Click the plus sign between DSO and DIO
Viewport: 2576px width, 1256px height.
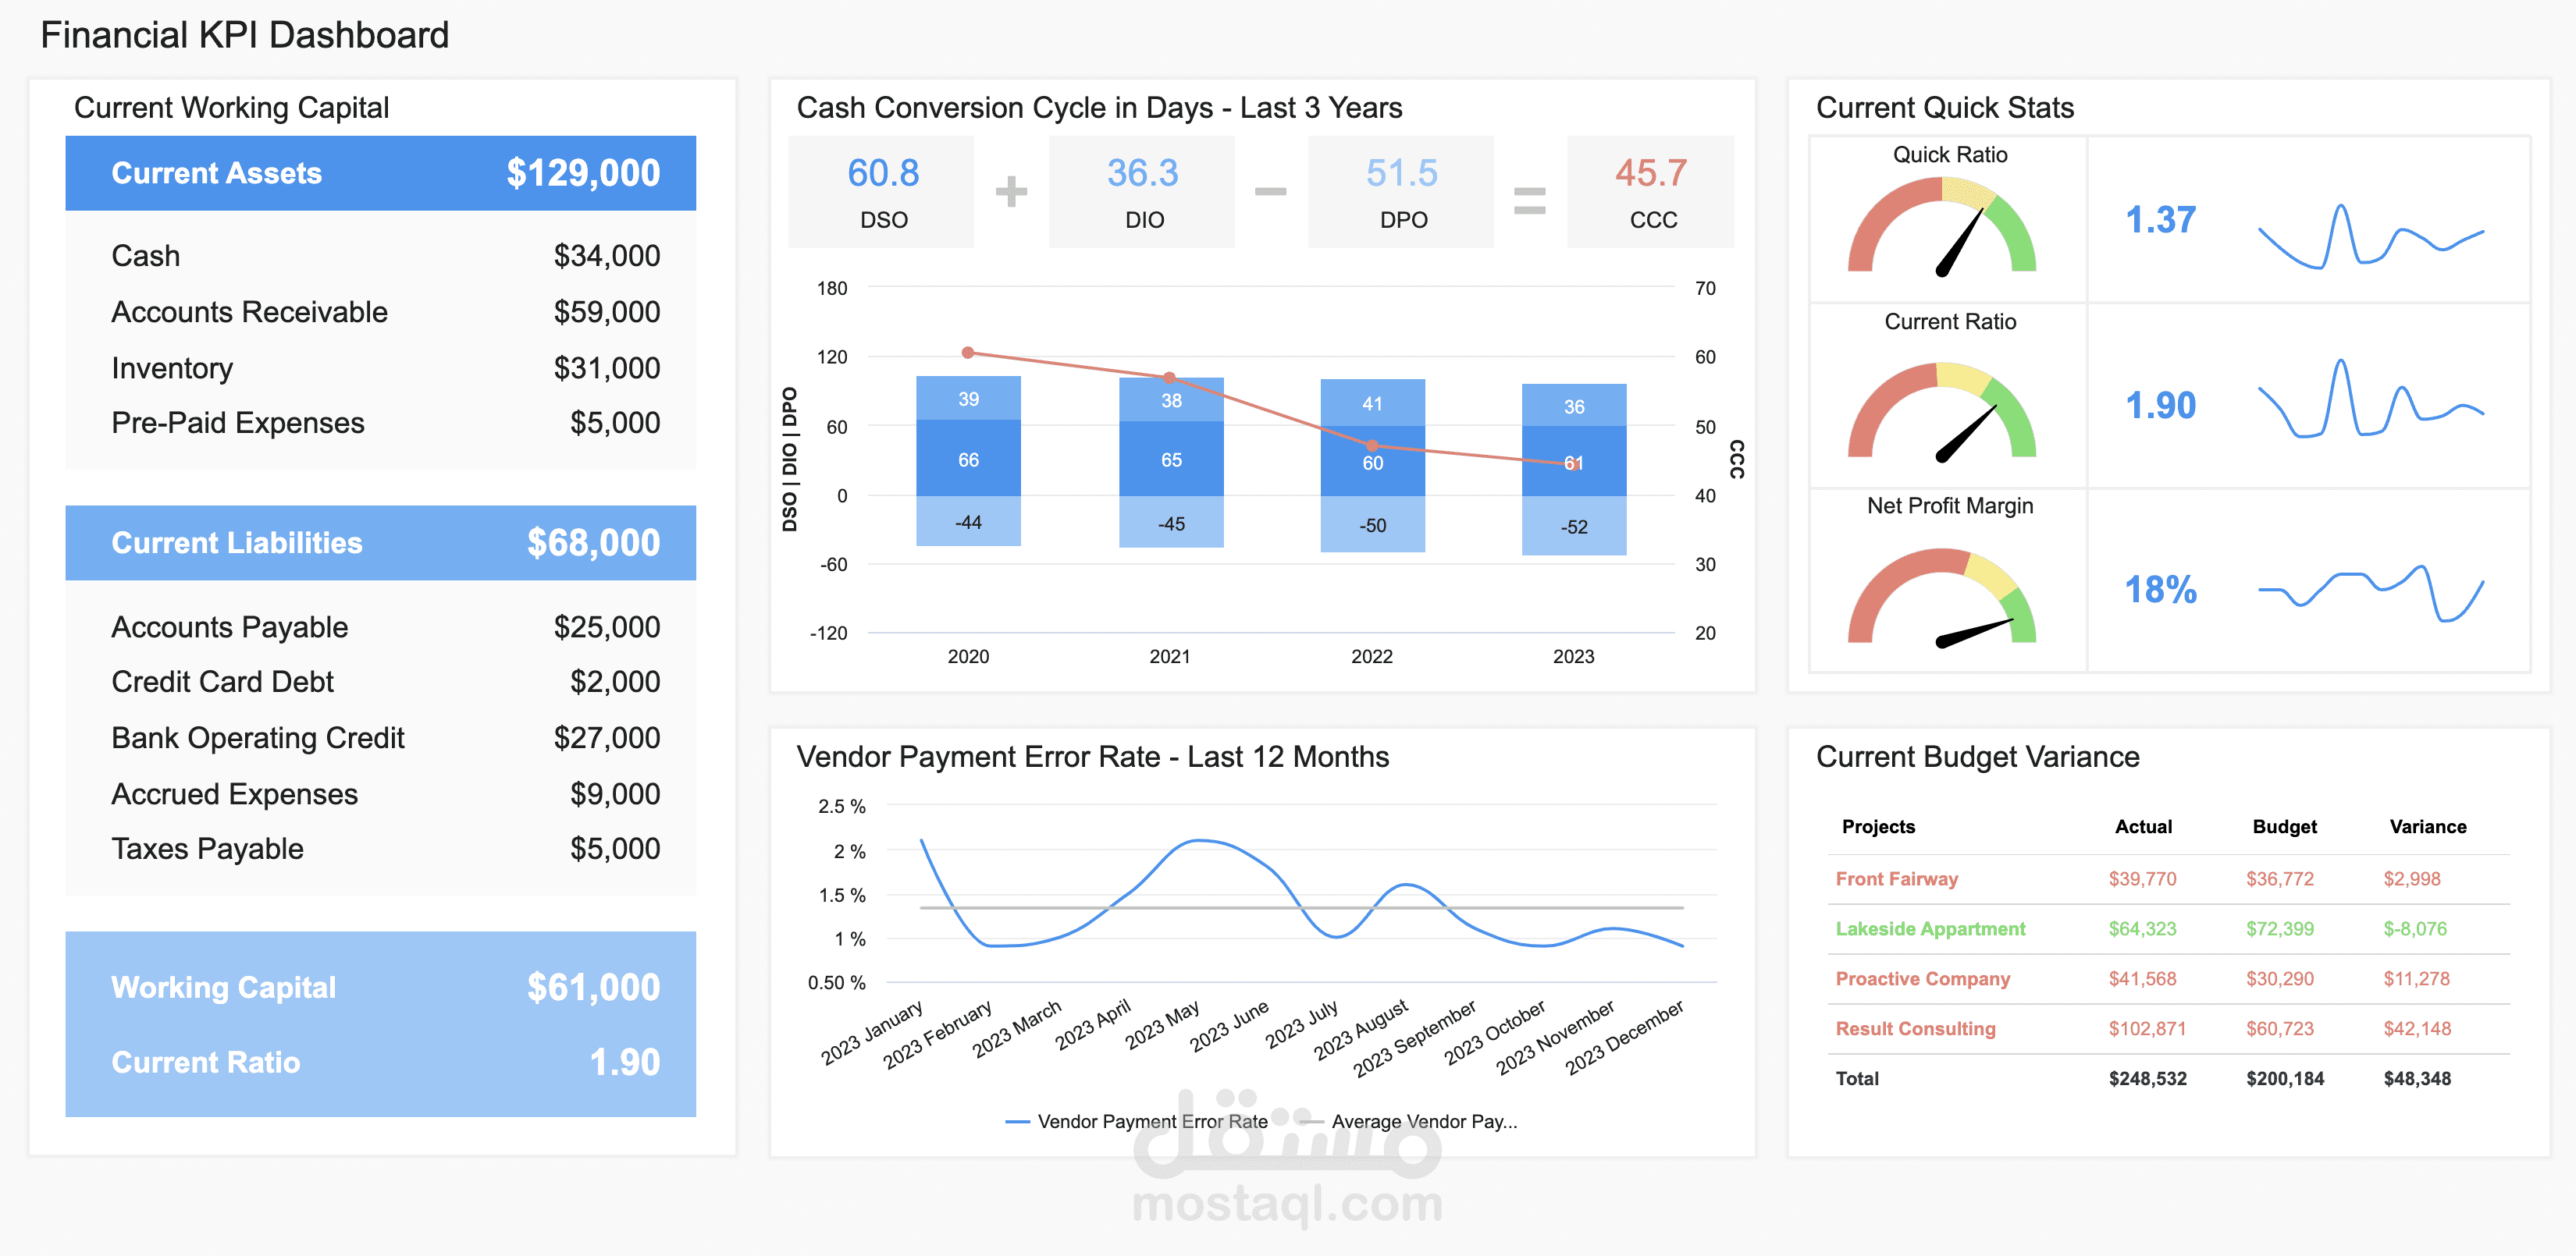[1011, 192]
